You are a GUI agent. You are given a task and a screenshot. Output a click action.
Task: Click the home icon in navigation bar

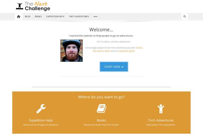click(x=19, y=17)
